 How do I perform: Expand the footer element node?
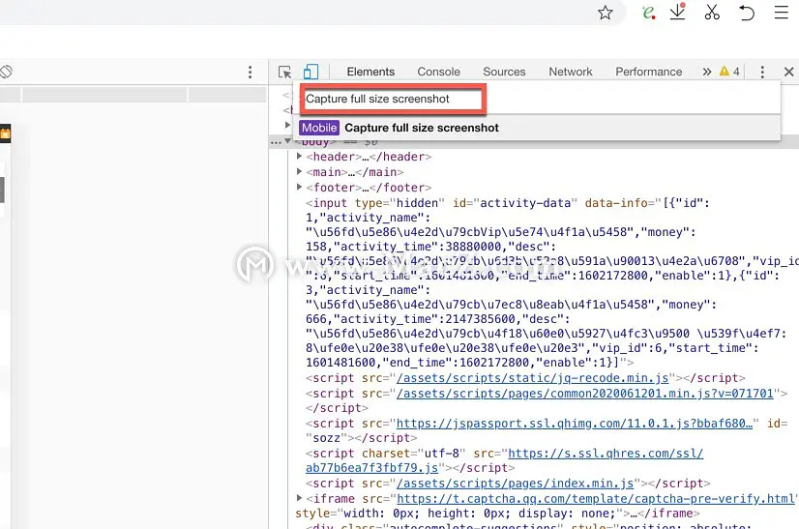coord(299,187)
